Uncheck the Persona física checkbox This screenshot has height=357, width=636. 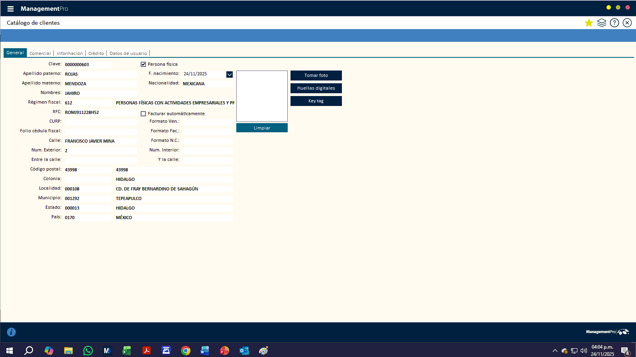coord(143,64)
